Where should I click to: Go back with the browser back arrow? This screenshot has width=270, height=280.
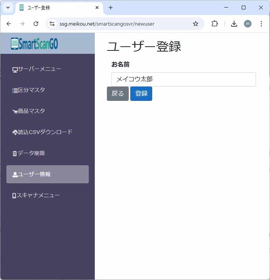point(9,24)
